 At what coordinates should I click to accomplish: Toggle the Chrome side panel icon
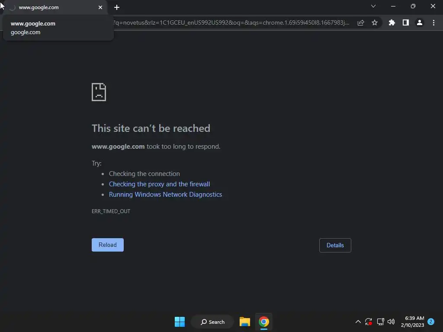406,22
